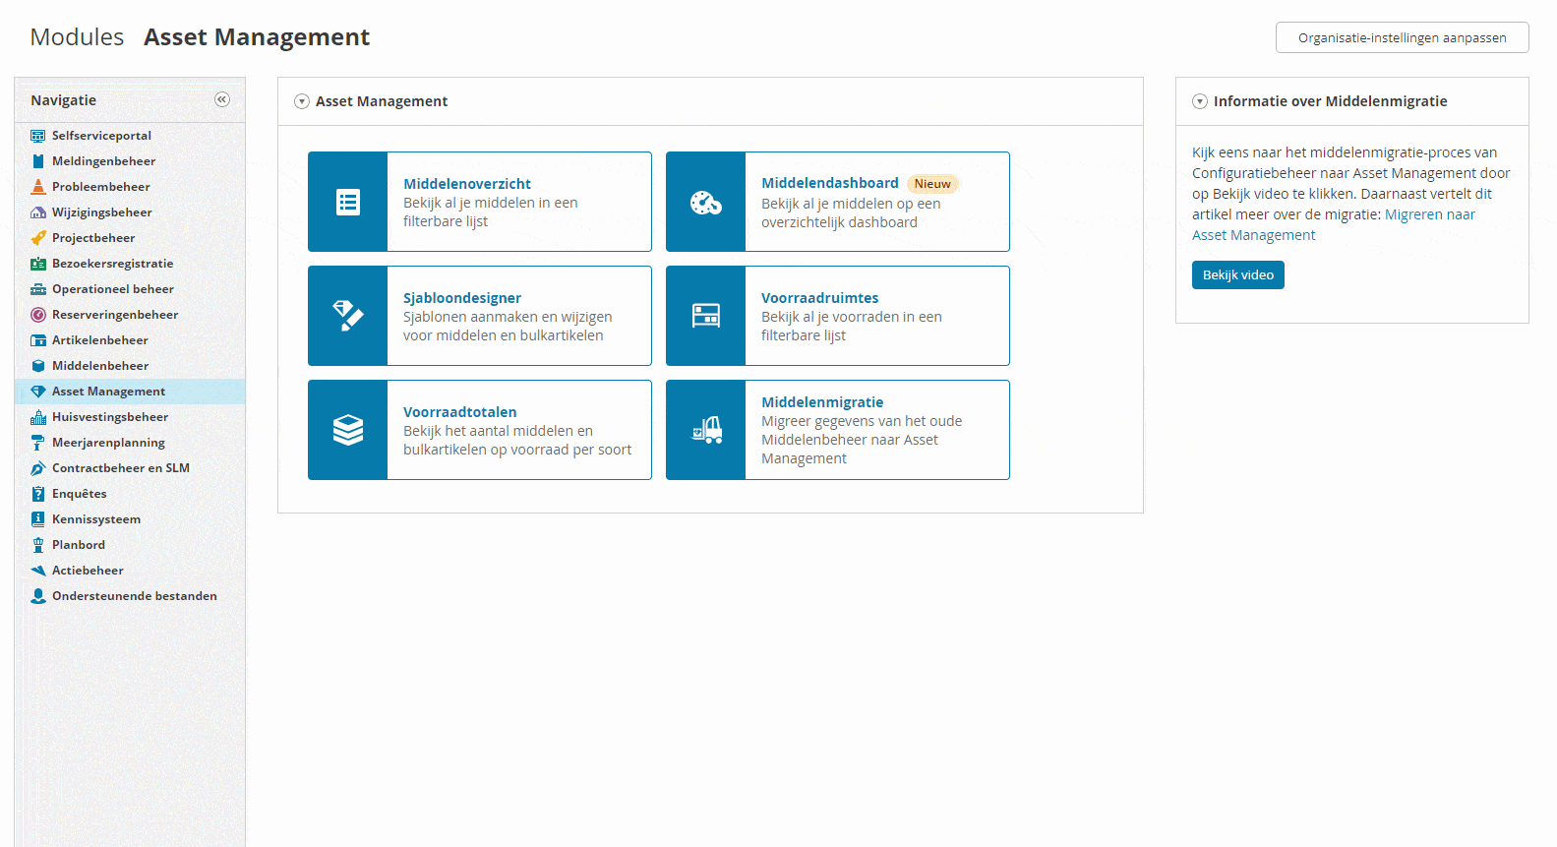
Task: Select Kennissysteem in navigation
Action: [96, 519]
